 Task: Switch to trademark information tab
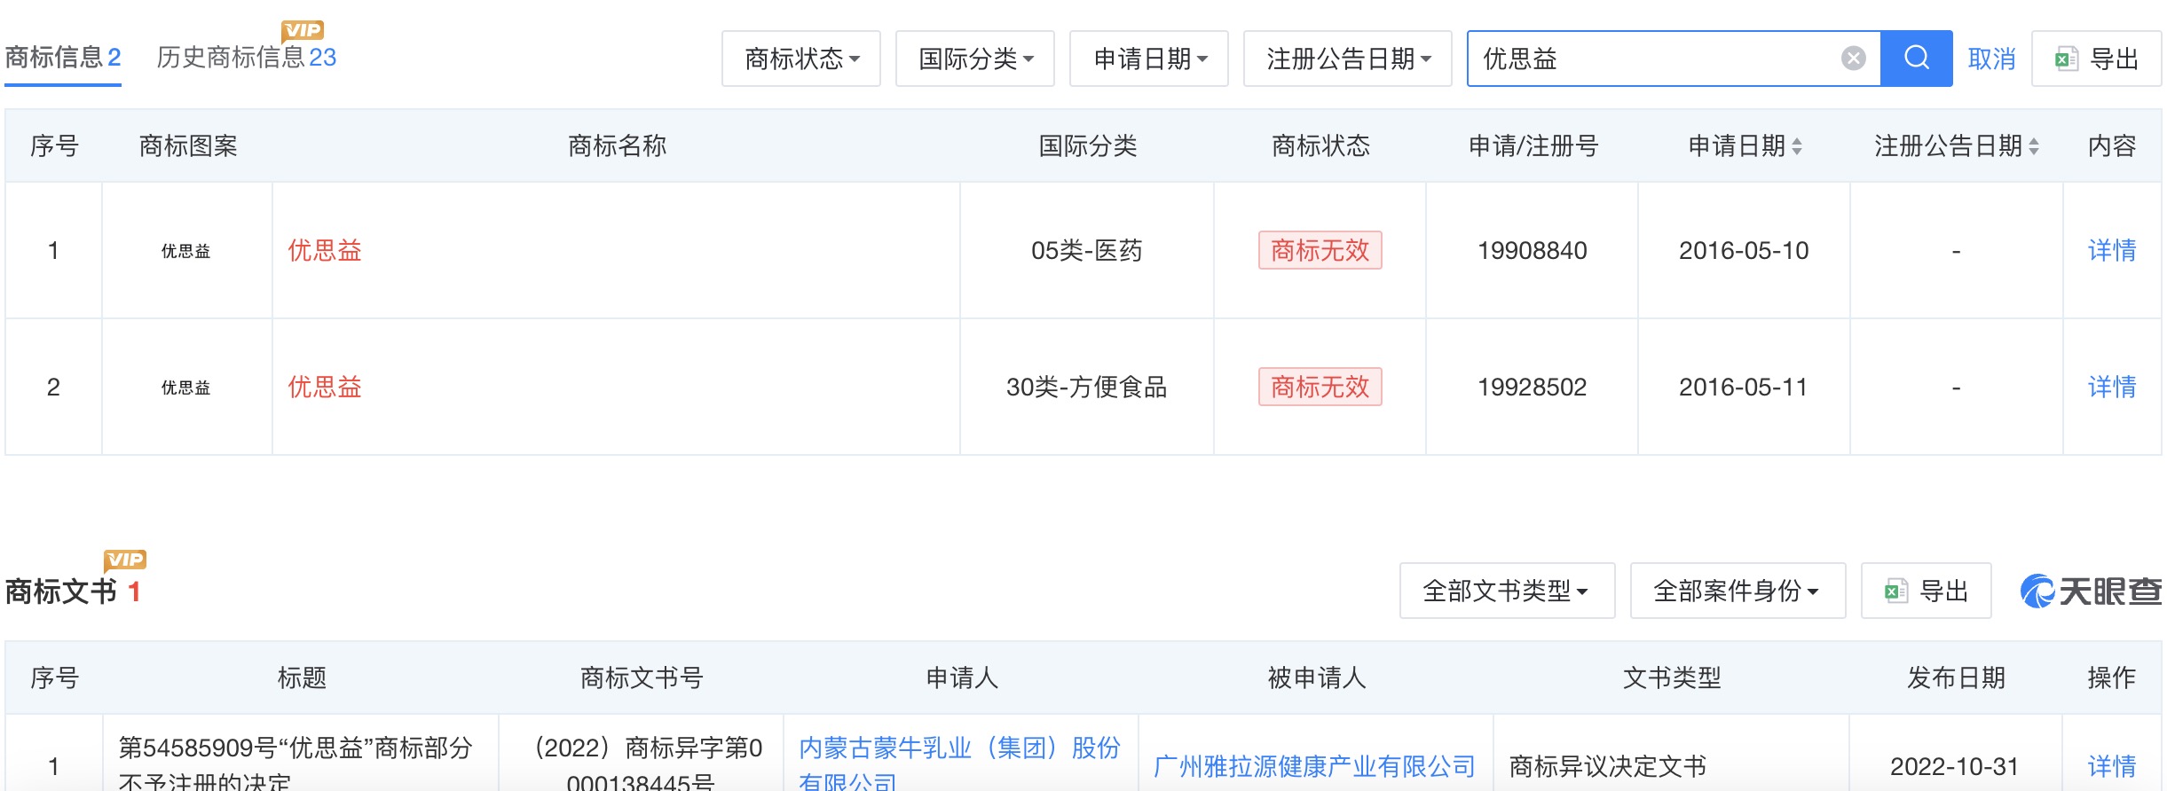click(62, 58)
